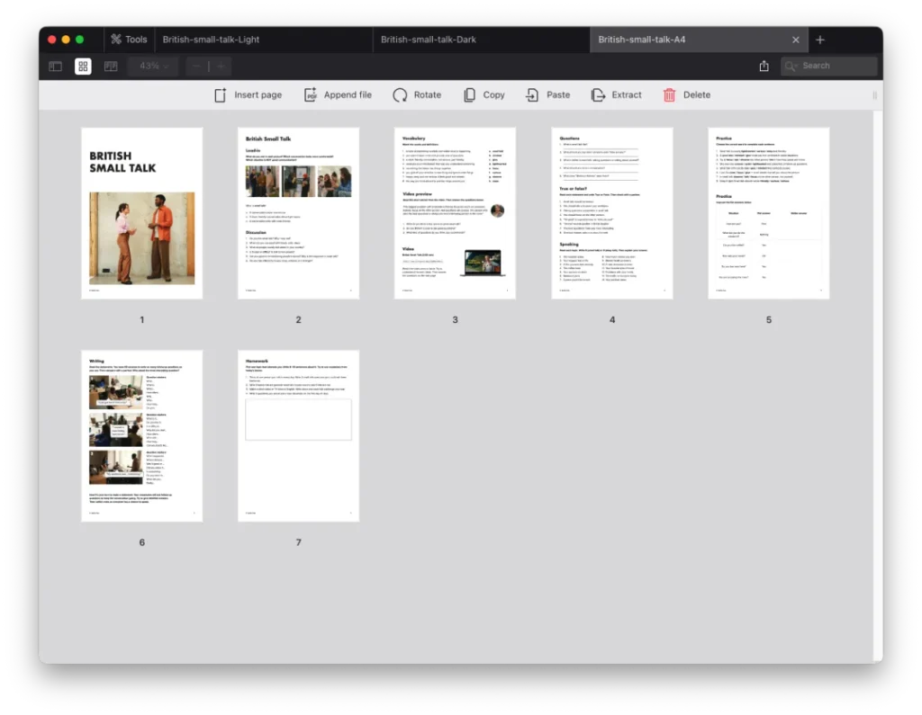Select the page 6 Writing thumbnail

[x=141, y=435]
